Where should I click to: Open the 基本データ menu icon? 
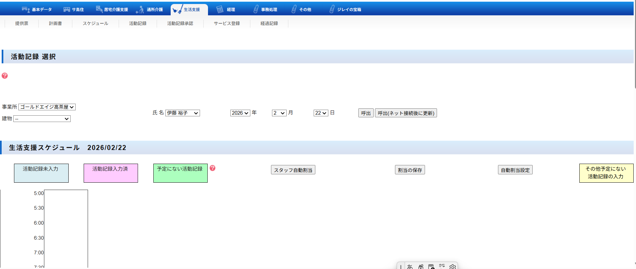[x=26, y=9]
